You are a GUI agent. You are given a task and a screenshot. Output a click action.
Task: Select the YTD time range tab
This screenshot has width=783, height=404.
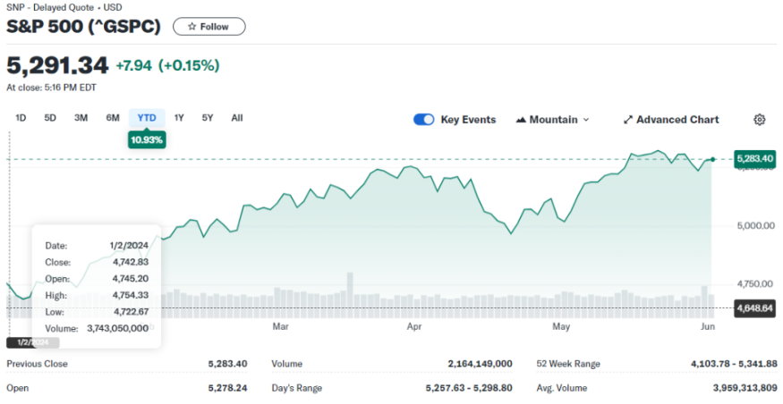click(x=147, y=118)
